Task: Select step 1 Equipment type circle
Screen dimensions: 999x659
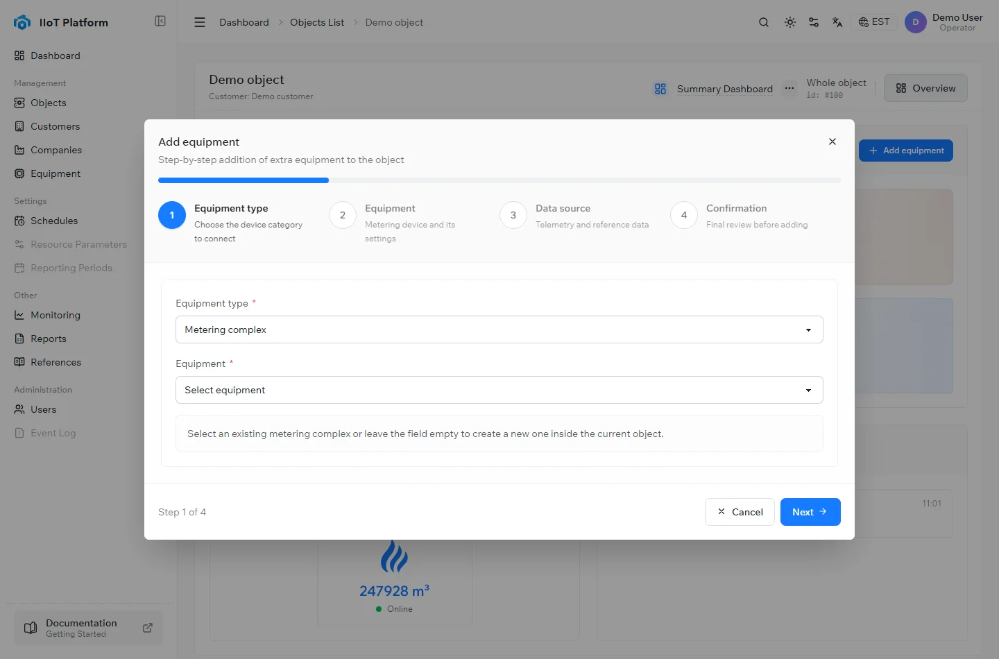Action: pyautogui.click(x=172, y=215)
